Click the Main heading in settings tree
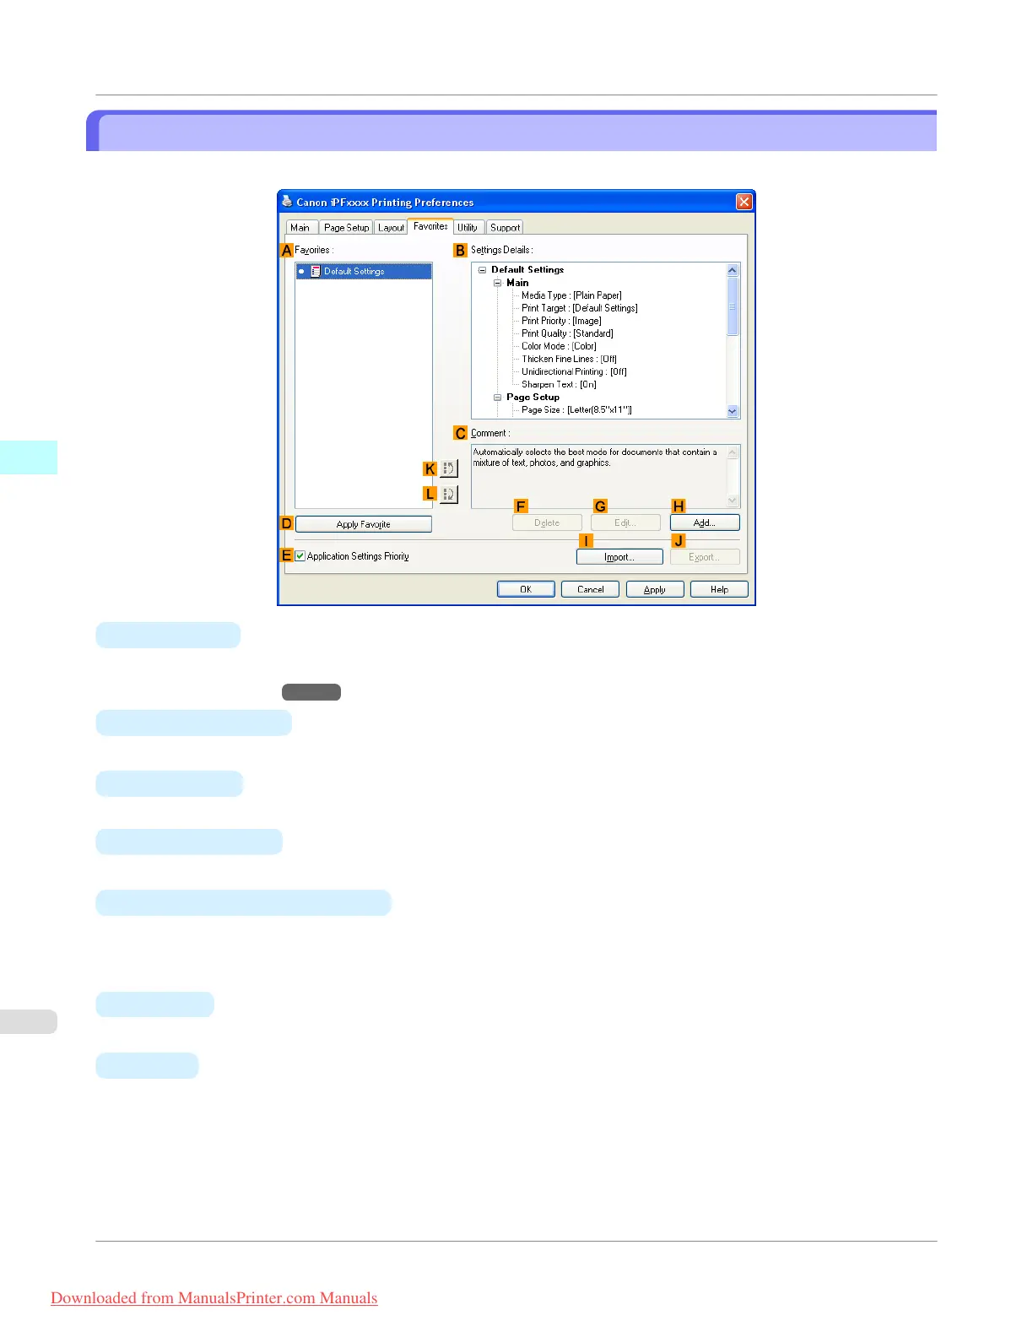1033x1337 pixels. point(517,283)
